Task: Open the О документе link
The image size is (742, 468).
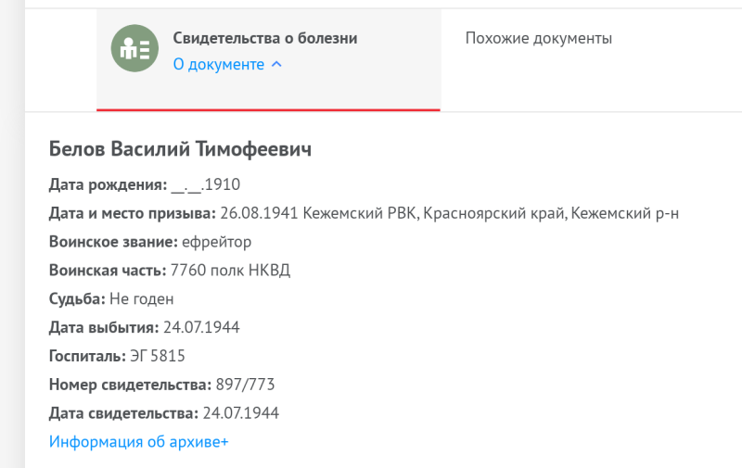Action: tap(219, 64)
